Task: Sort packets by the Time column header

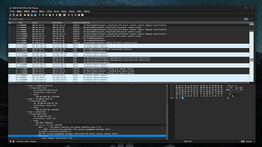Action: (21, 22)
